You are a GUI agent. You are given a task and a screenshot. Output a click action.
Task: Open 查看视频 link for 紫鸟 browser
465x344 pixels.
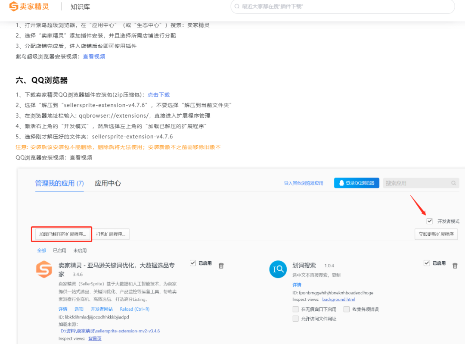(94, 56)
